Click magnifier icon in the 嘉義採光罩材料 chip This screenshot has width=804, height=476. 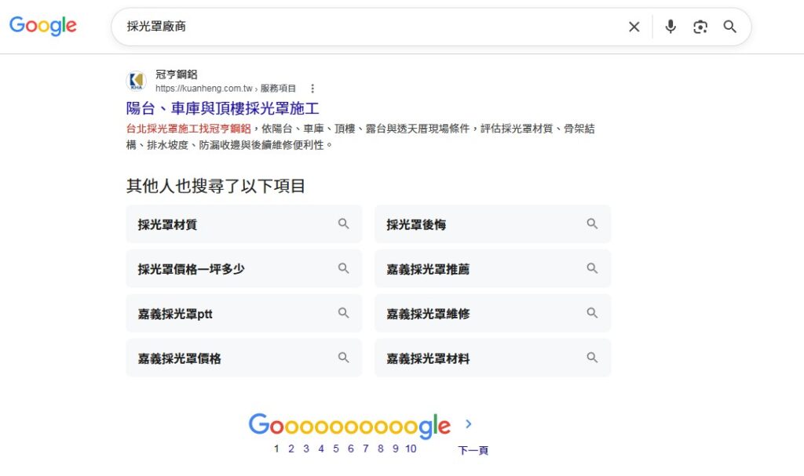[x=592, y=357]
